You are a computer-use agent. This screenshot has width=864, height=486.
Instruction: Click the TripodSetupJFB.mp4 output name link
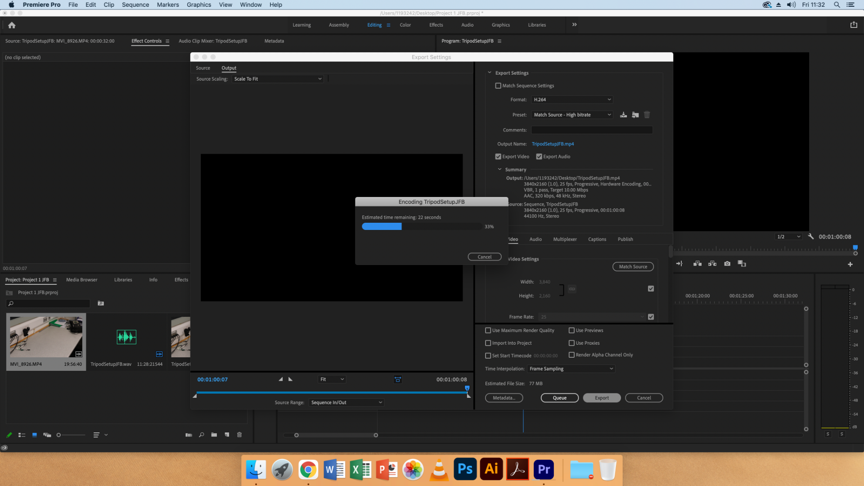[x=553, y=144]
